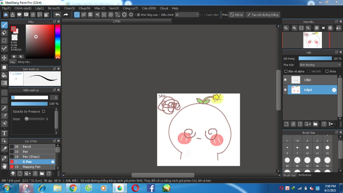Switch to the Bảng màu tab
This screenshot has height=193, width=343.
(x=24, y=62)
